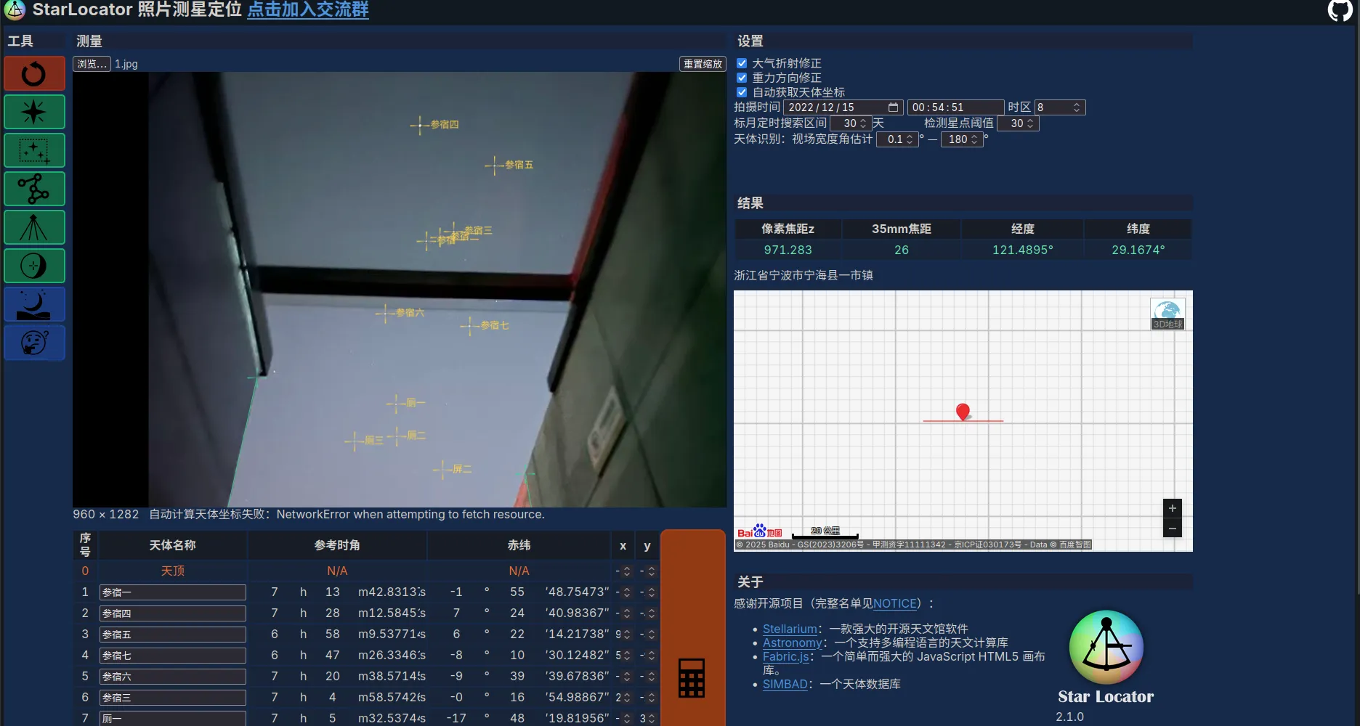Adjust the 时区 spinner arrows
The height and width of the screenshot is (726, 1360).
pyautogui.click(x=1077, y=107)
